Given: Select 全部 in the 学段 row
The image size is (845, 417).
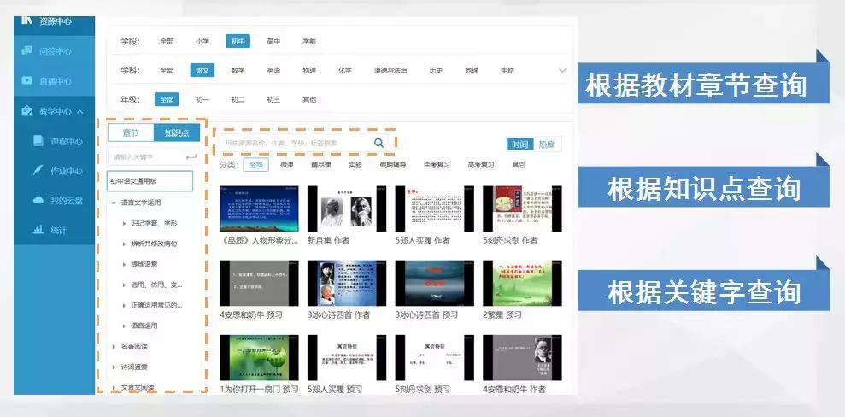Looking at the screenshot, I should 167,41.
